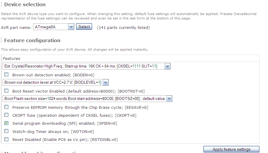Expand the Boot Flash section size dropdown arrow
This screenshot has height=153, width=268.
(x=169, y=98)
